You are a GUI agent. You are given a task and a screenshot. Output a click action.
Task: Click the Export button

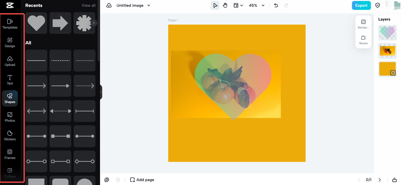pyautogui.click(x=361, y=5)
